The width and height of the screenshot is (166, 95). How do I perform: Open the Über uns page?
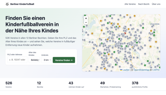[x=156, y=4]
